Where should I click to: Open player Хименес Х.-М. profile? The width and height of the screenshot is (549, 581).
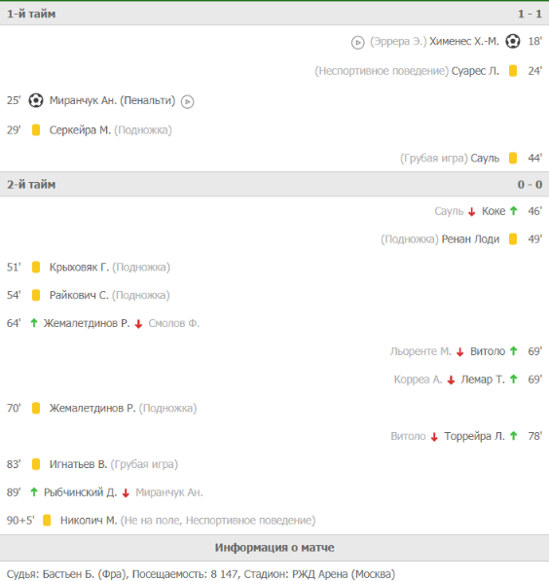point(464,41)
